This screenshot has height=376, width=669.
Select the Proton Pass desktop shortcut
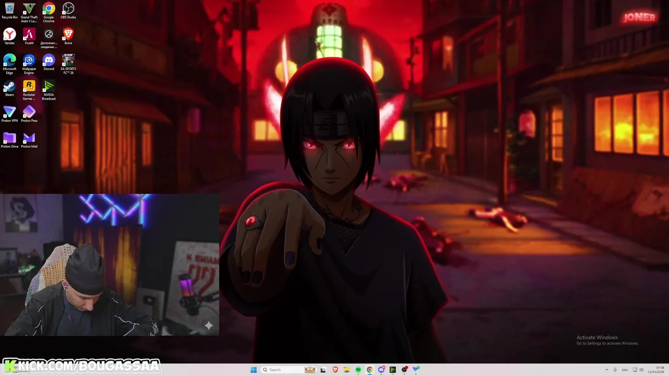(x=29, y=114)
